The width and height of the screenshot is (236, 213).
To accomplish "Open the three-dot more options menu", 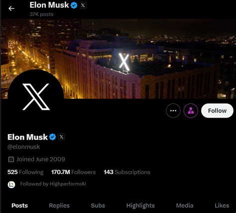I will click(173, 111).
